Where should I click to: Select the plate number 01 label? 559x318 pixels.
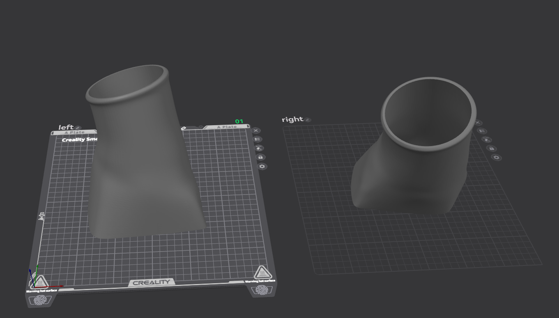coord(239,121)
